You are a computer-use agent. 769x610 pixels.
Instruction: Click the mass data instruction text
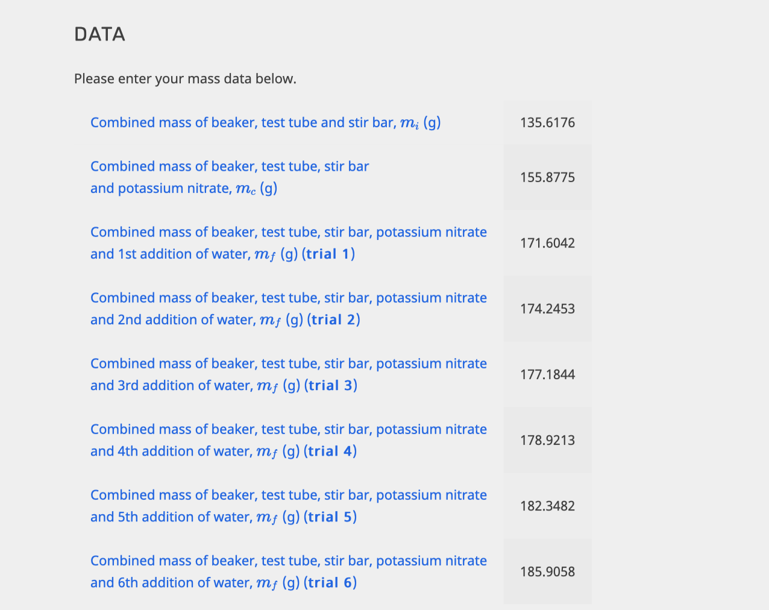tap(185, 78)
